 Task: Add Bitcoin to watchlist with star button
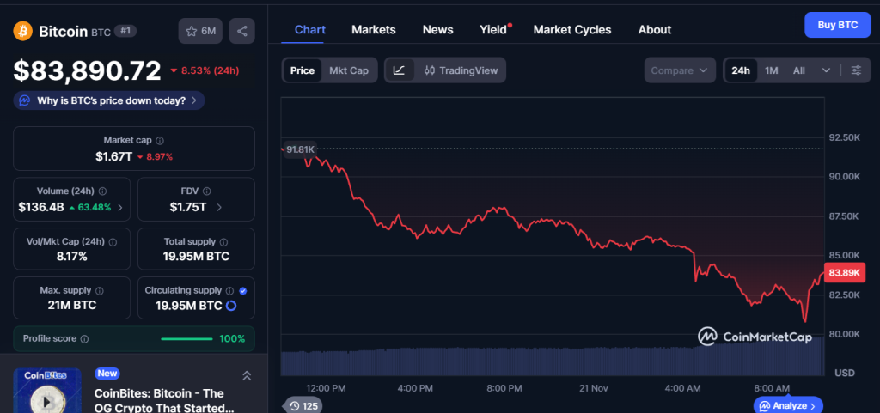(x=200, y=31)
